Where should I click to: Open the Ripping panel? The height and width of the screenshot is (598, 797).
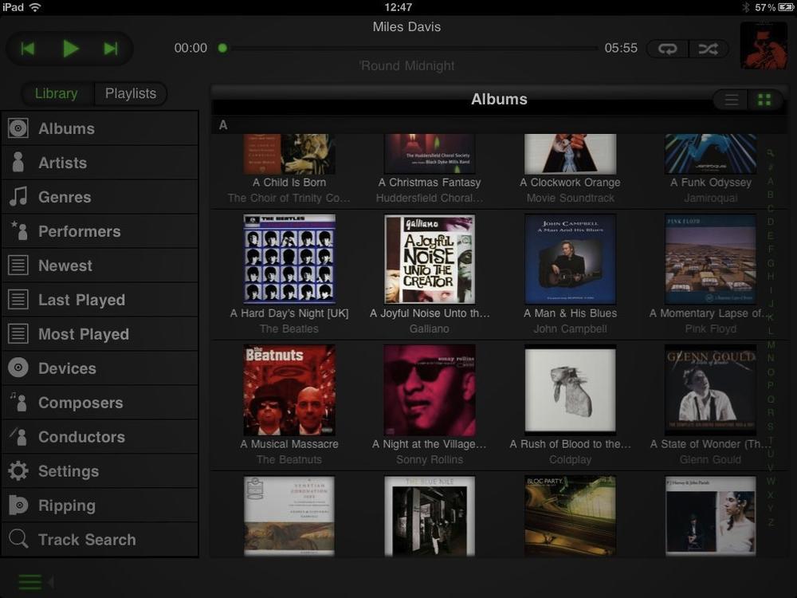click(x=67, y=505)
